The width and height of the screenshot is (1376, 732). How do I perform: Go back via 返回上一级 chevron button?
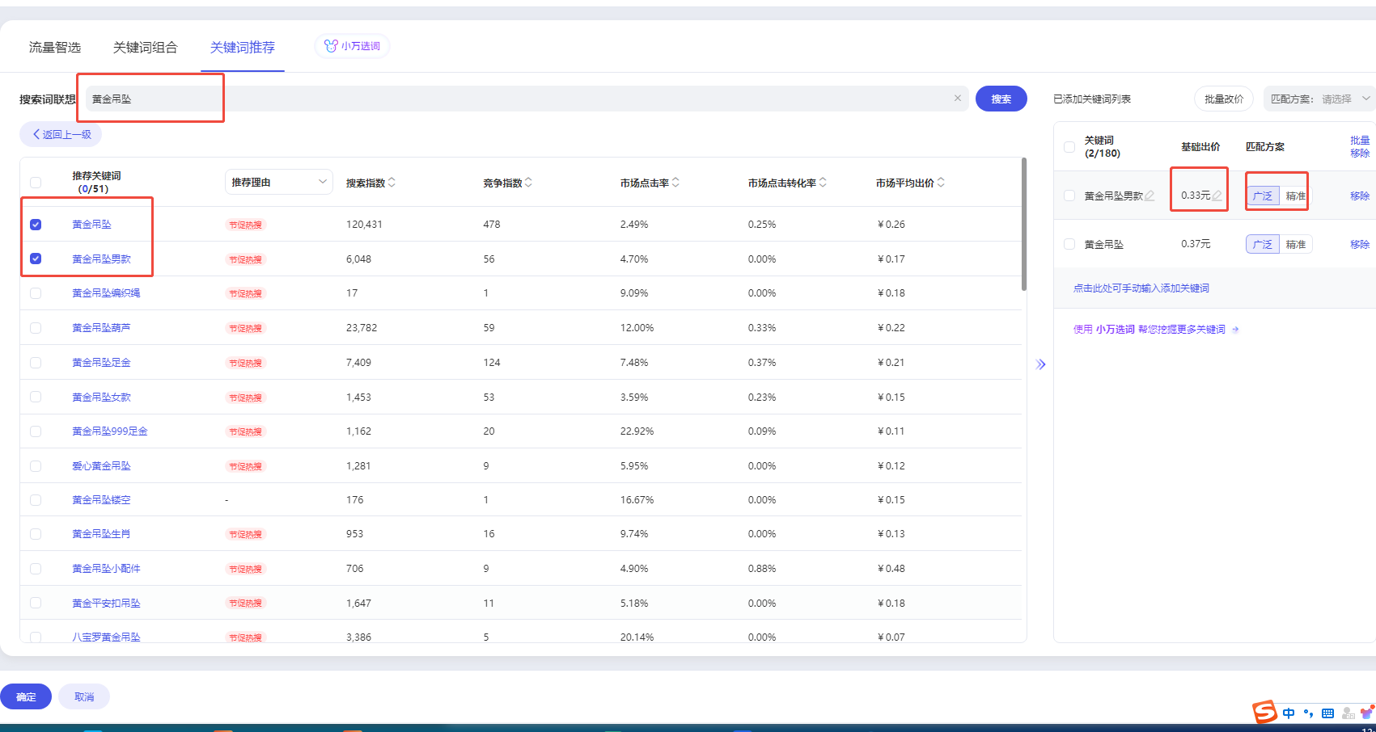(x=61, y=135)
